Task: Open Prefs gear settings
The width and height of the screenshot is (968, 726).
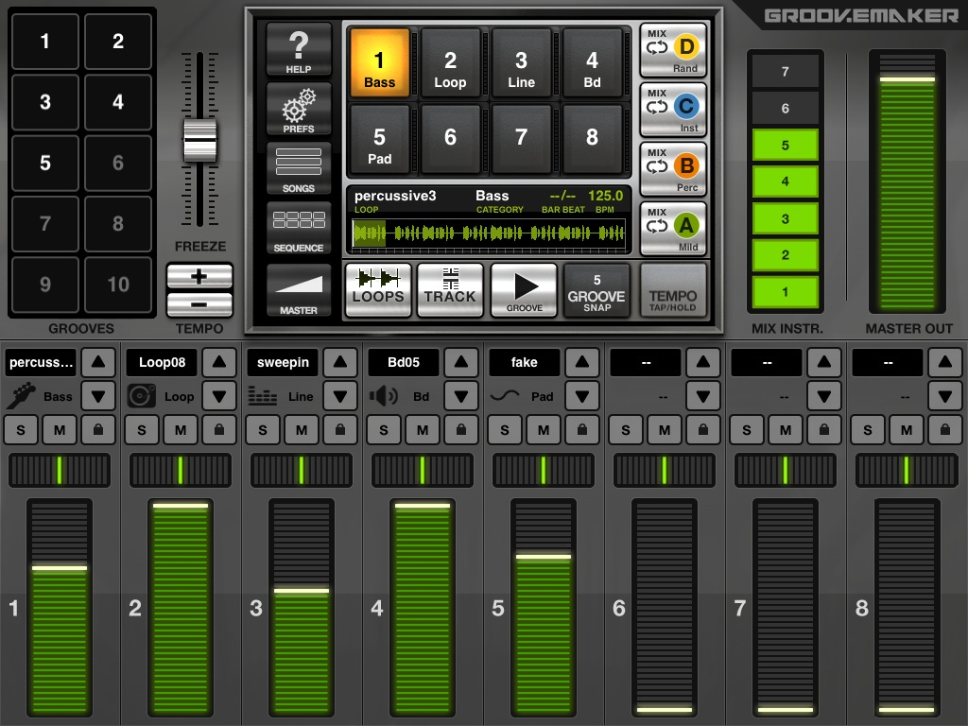Action: [x=298, y=110]
